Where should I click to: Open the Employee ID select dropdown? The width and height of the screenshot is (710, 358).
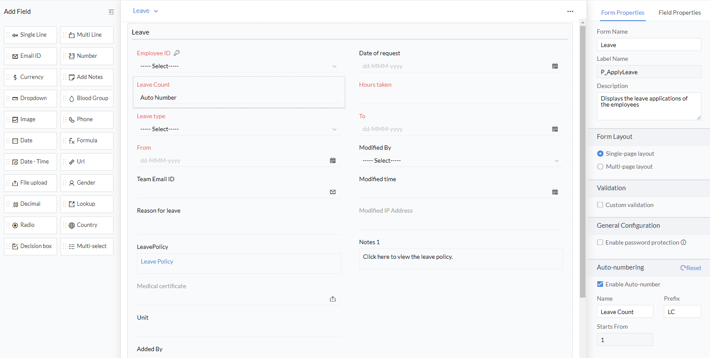(x=238, y=66)
